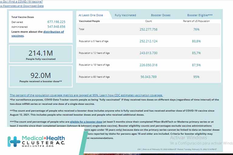This screenshot has width=233, height=155.
Task: Select the count 226.050.316 for ages 18+
Action: point(148,65)
